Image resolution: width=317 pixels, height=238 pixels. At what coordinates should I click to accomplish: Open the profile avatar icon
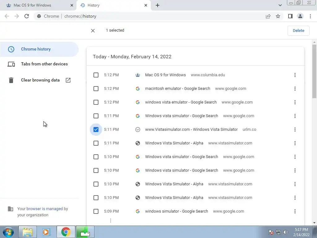click(x=300, y=16)
